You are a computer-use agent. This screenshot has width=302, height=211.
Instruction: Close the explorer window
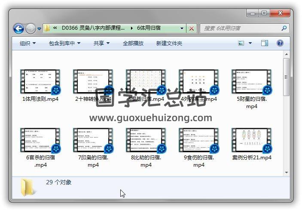280,13
